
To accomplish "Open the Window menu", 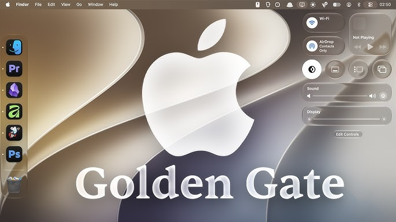I will 96,4.
